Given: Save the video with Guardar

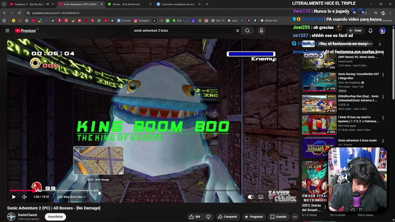Looking at the screenshot, I should click(x=278, y=217).
